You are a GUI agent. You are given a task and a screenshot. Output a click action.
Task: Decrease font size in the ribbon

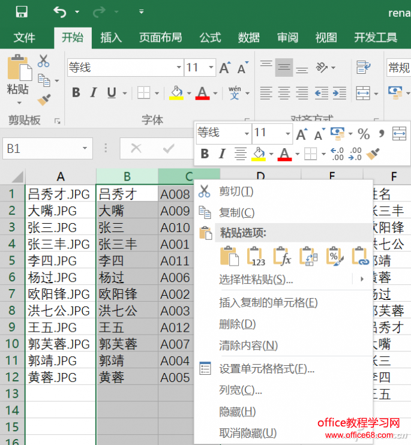pos(242,68)
